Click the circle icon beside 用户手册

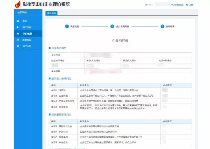18,46
